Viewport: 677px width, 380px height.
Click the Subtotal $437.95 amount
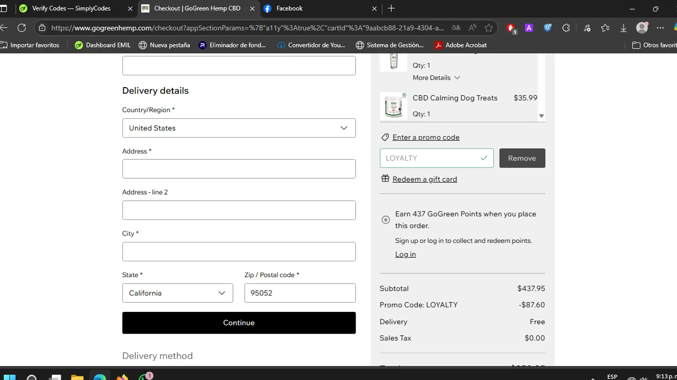tap(531, 288)
